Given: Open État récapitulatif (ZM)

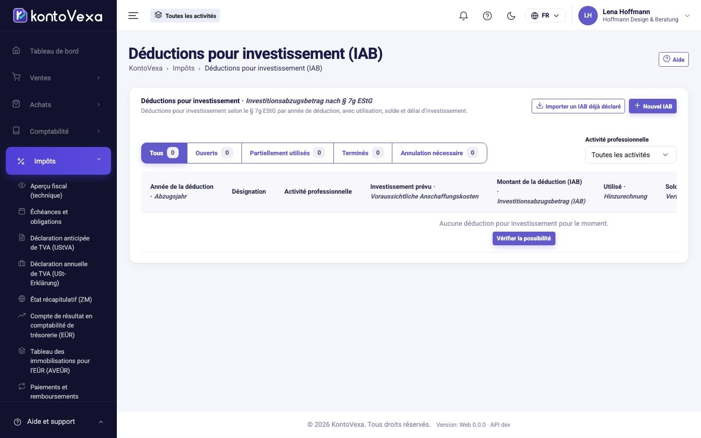Looking at the screenshot, I should tap(58, 299).
